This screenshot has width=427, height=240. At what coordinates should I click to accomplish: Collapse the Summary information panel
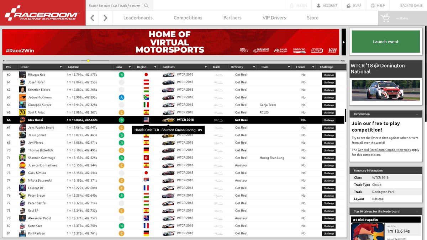(x=417, y=171)
